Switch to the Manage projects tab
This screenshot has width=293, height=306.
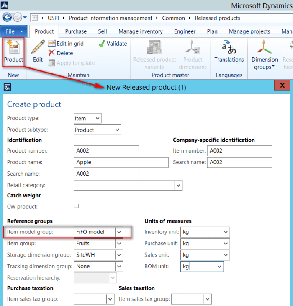(x=249, y=31)
